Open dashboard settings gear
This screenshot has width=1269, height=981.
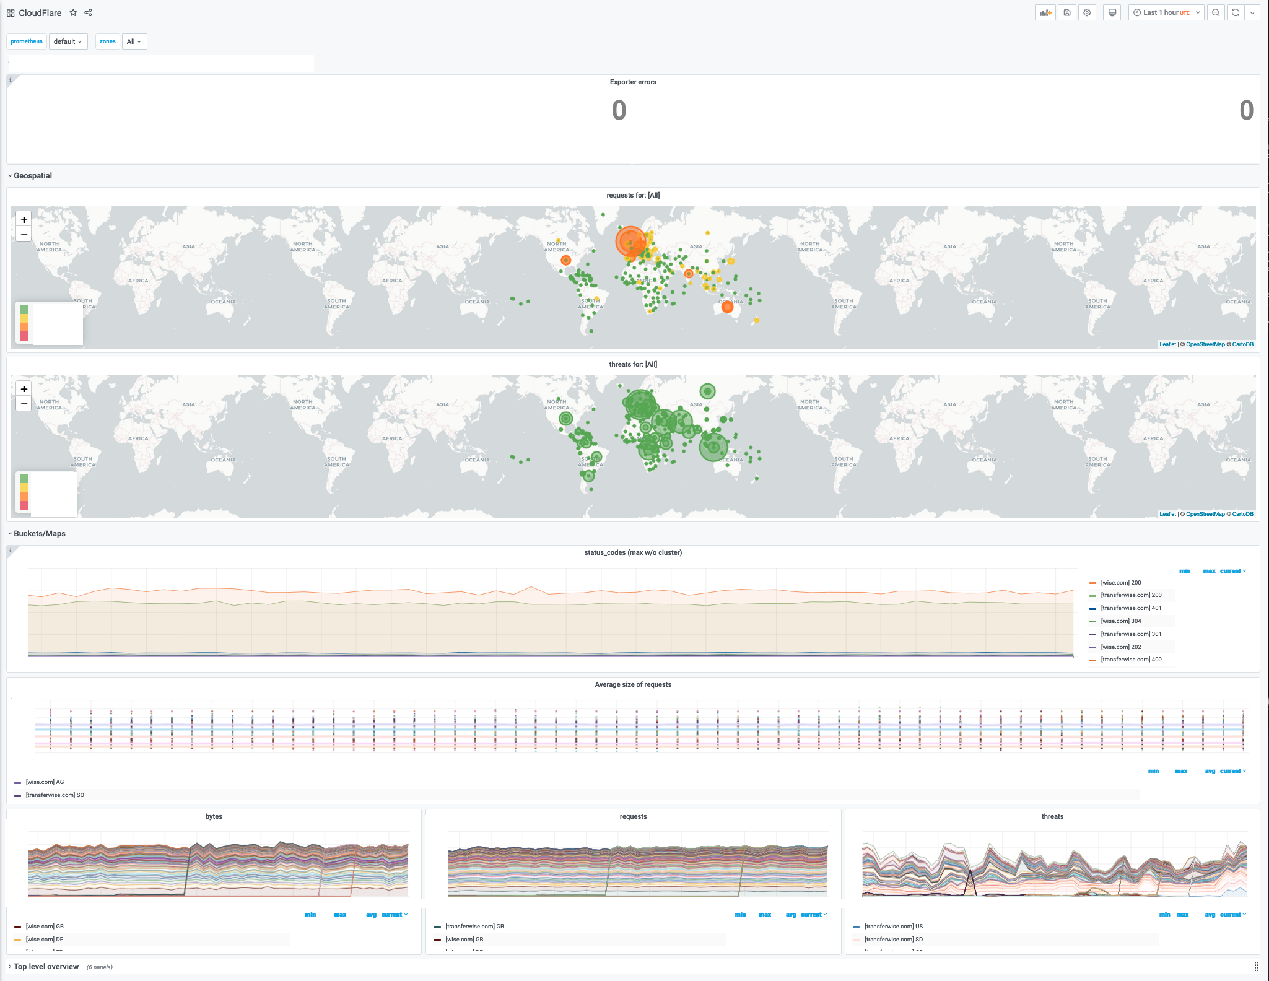1087,12
